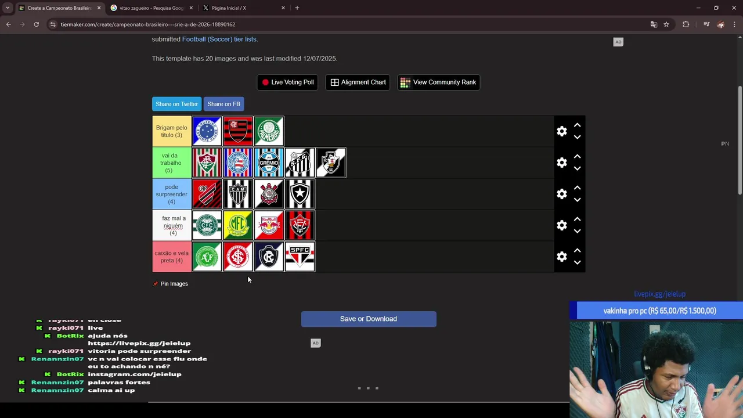Pick the Fluminense crest in second tier
The height and width of the screenshot is (418, 743).
(207, 163)
